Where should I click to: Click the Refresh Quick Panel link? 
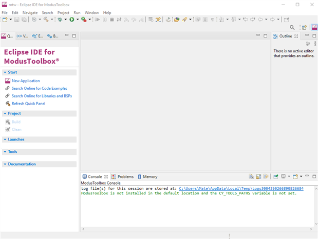28,104
